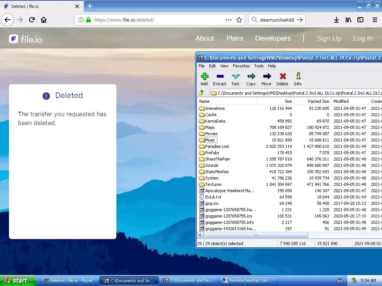The height and width of the screenshot is (286, 382).
Task: Go back in the browser
Action: click(x=7, y=20)
